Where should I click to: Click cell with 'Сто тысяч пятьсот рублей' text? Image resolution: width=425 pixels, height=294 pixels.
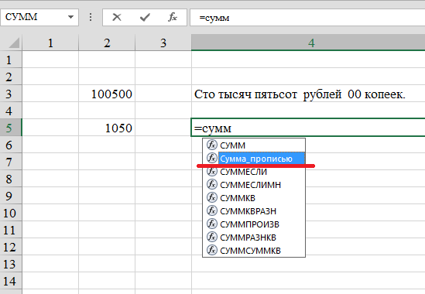click(x=308, y=94)
